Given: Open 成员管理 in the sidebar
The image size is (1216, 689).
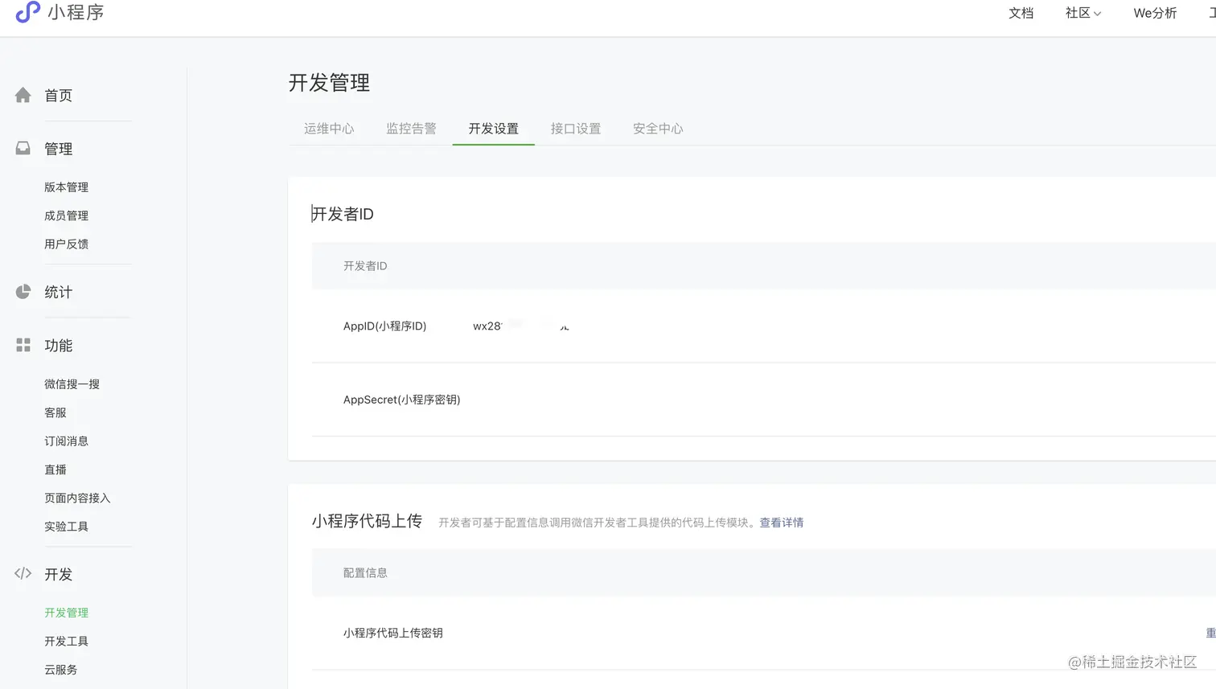Looking at the screenshot, I should pyautogui.click(x=66, y=215).
